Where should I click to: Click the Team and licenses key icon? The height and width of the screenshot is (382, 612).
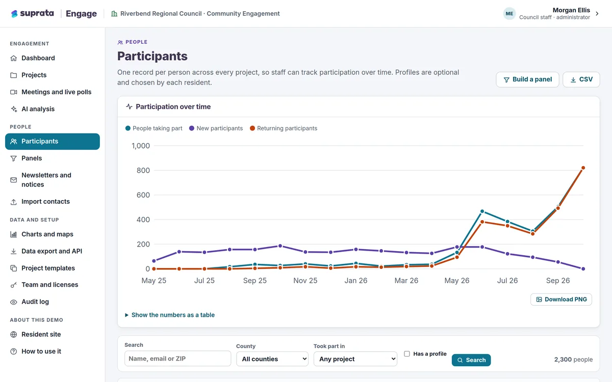[x=14, y=285]
